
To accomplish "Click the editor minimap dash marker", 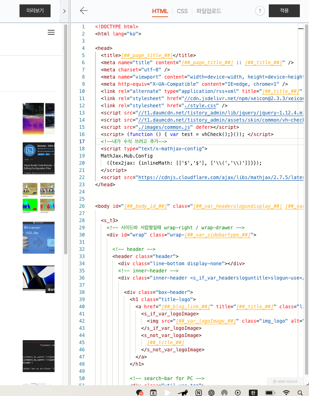I will click(x=301, y=29).
